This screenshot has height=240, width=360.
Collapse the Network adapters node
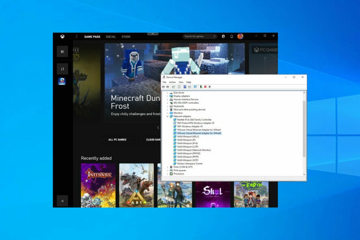point(167,116)
